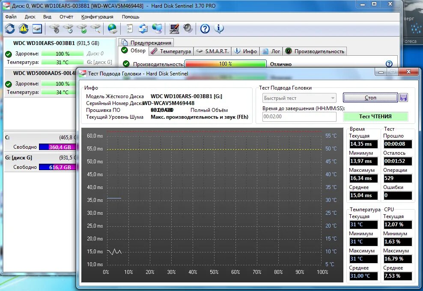The width and height of the screenshot is (423, 291).
Task: Click the G: [диск G] volume label
Action: tap(18, 158)
